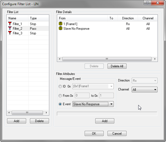
Task: Click the Type column header in Filter List
Action: (x=38, y=18)
